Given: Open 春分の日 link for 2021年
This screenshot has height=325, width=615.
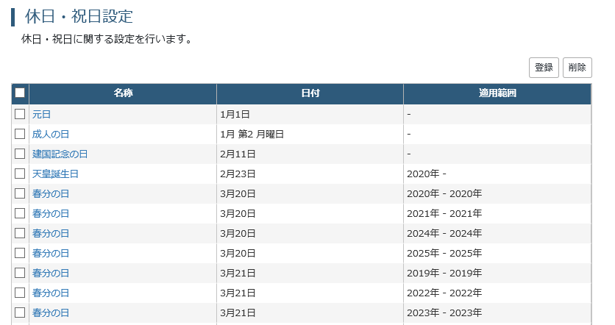Looking at the screenshot, I should coord(51,214).
